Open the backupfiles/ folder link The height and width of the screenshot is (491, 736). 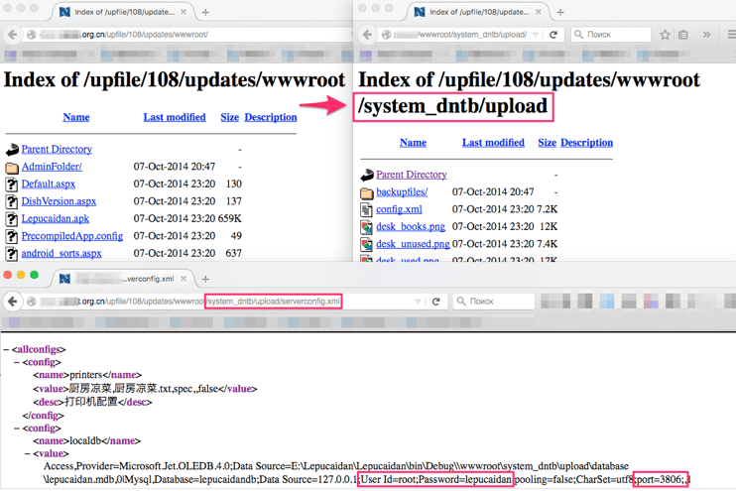tap(402, 191)
